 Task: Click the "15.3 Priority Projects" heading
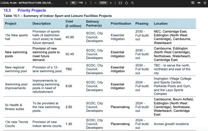[25, 11]
